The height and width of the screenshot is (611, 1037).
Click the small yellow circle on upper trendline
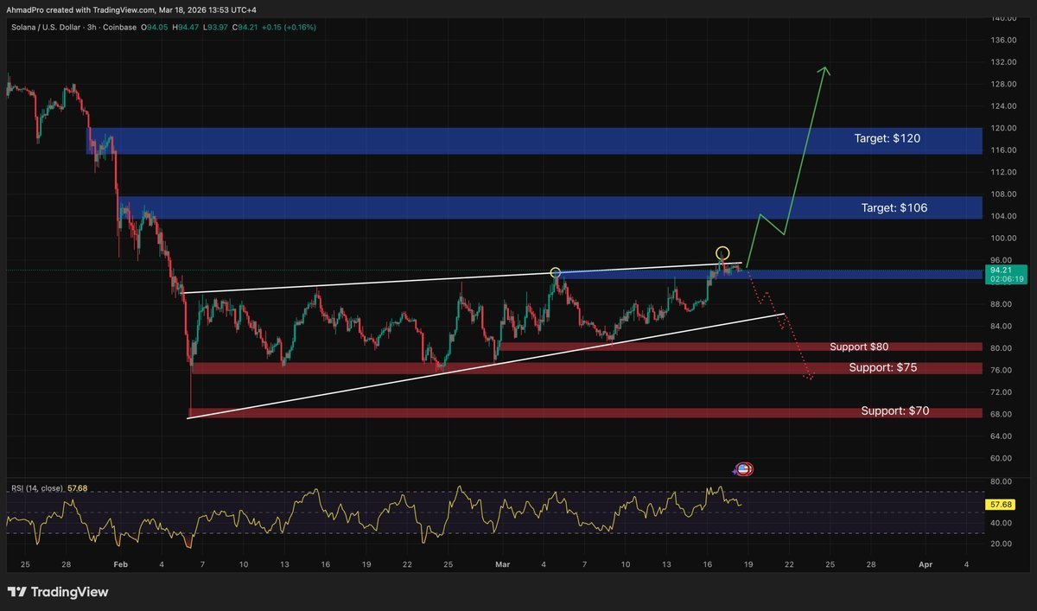click(556, 273)
